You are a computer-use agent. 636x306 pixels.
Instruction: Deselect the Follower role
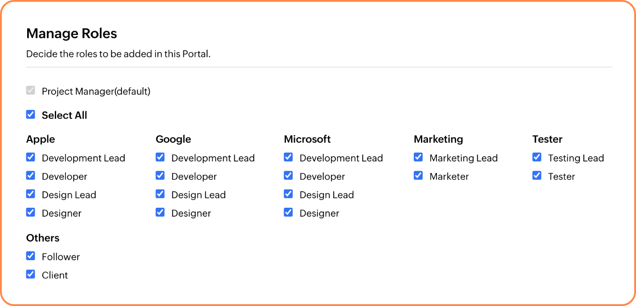coord(31,256)
